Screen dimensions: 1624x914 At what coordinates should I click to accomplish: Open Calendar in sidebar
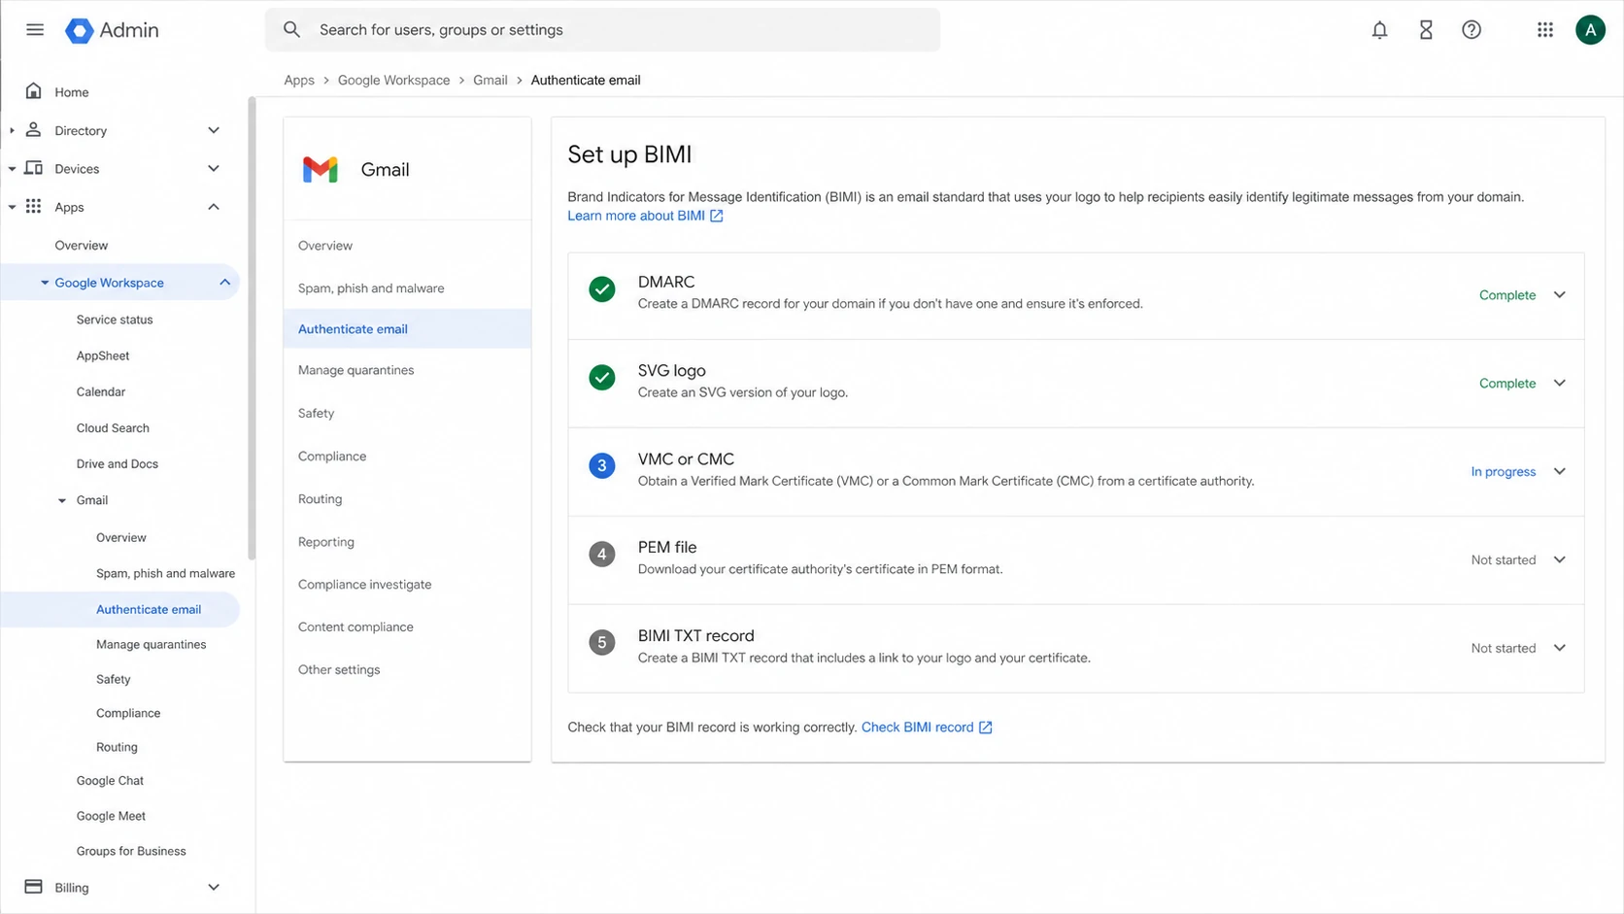coord(101,392)
